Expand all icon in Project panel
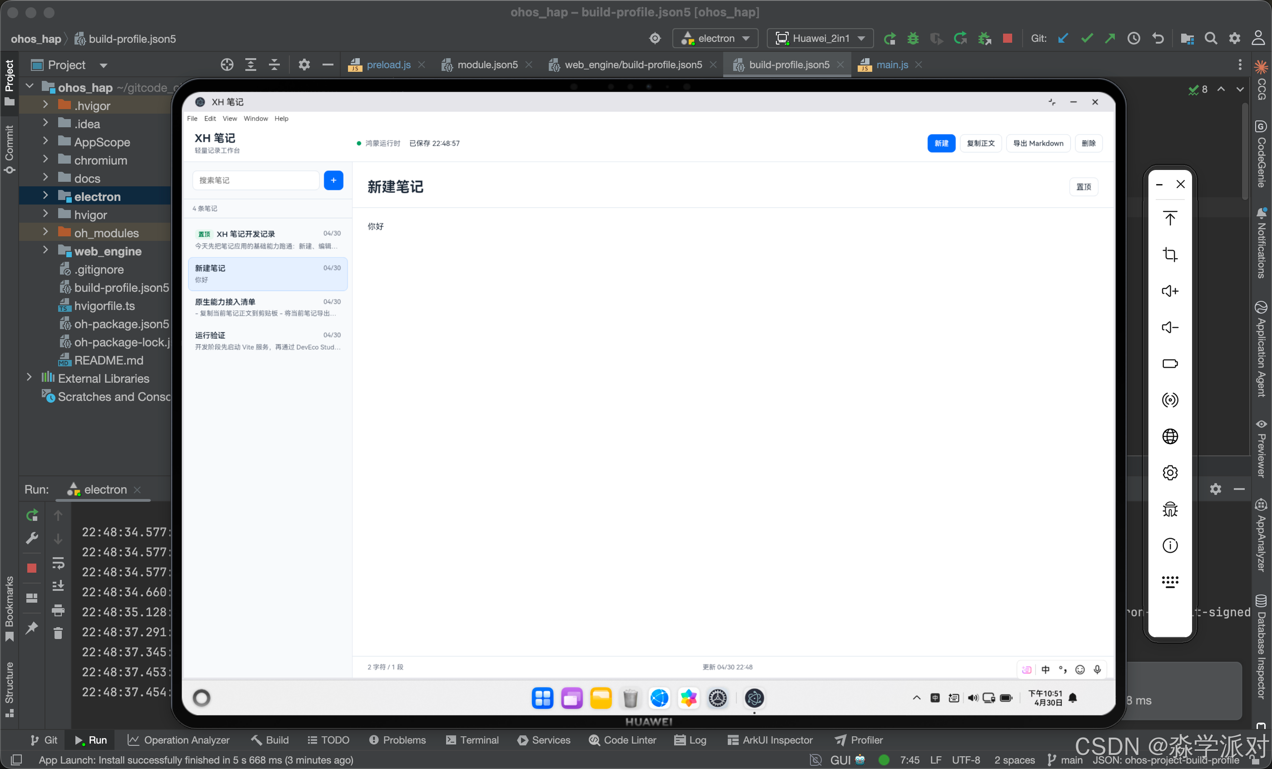 250,65
